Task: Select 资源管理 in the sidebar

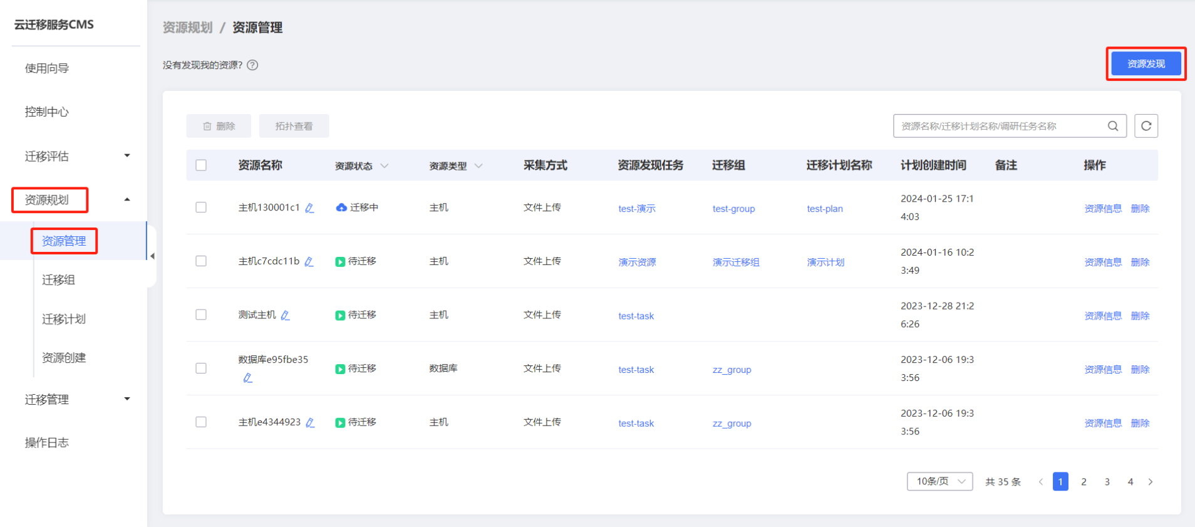Action: coord(64,241)
